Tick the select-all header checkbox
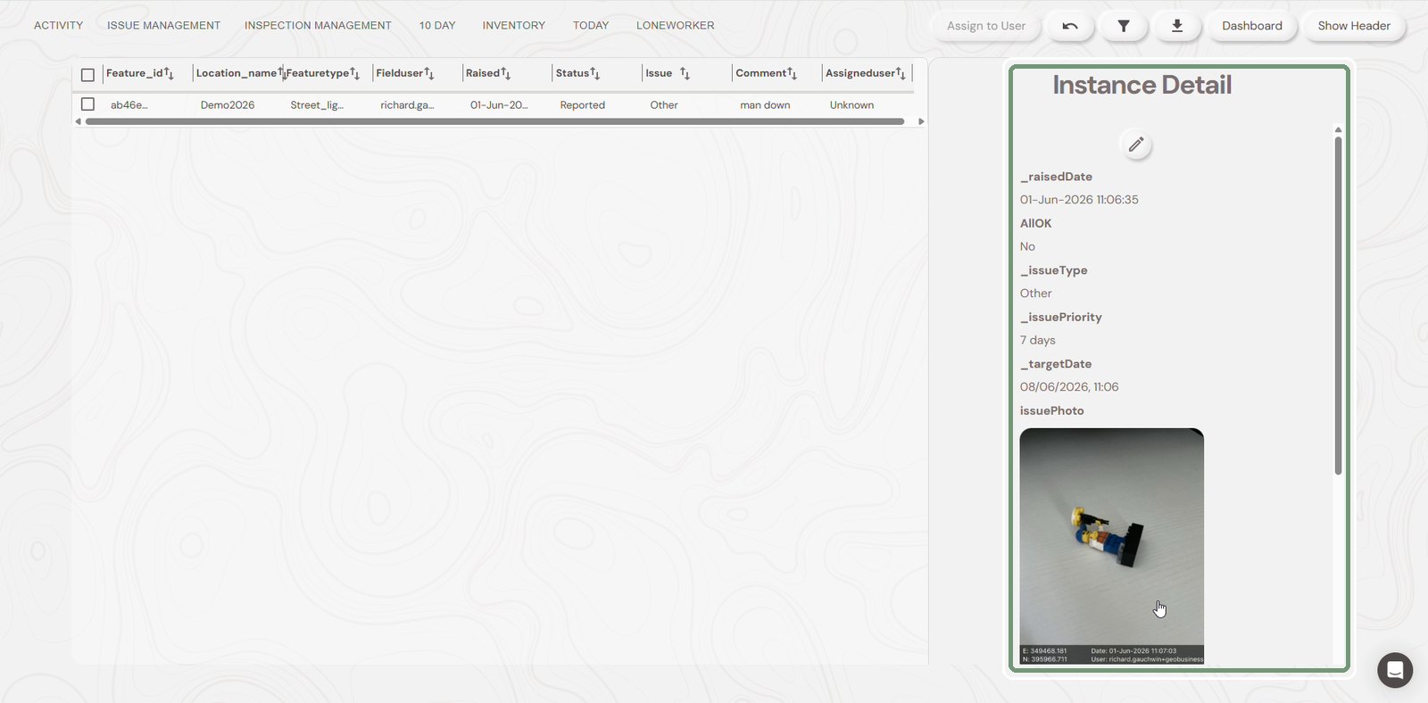Screen dimensions: 1428x703 tap(87, 75)
